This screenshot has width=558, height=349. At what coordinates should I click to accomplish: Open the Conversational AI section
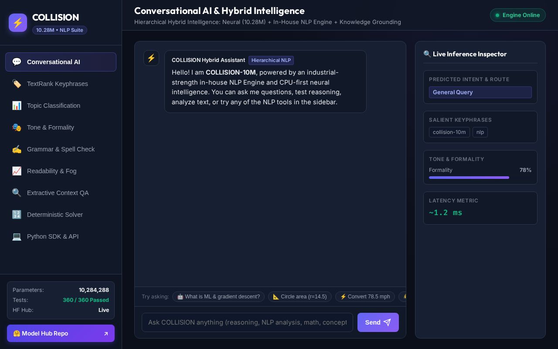pyautogui.click(x=61, y=62)
